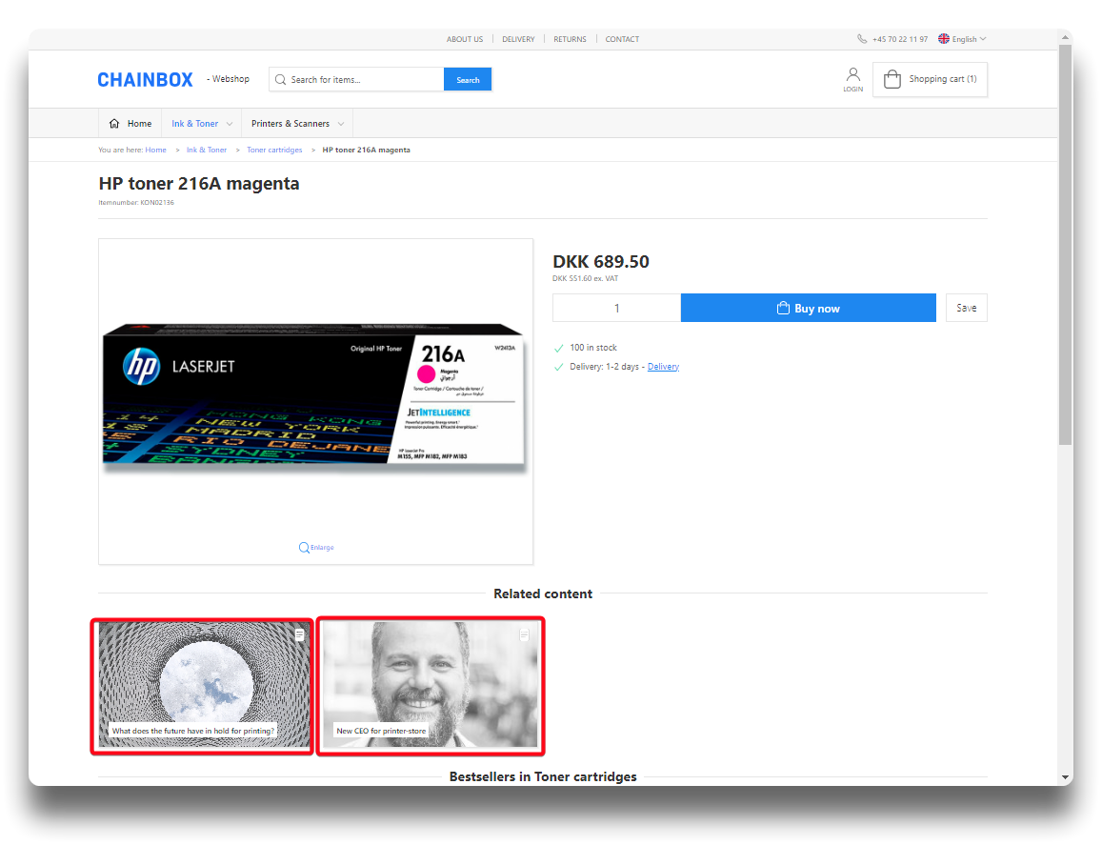The image size is (1102, 845).
Task: Click the 'Bestsellers in Toner cartridges' heading
Action: [x=543, y=776]
